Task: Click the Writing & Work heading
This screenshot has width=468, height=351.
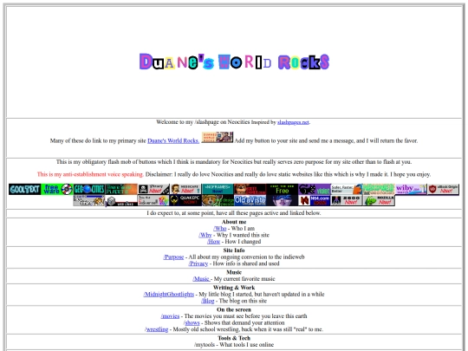Action: click(x=234, y=288)
